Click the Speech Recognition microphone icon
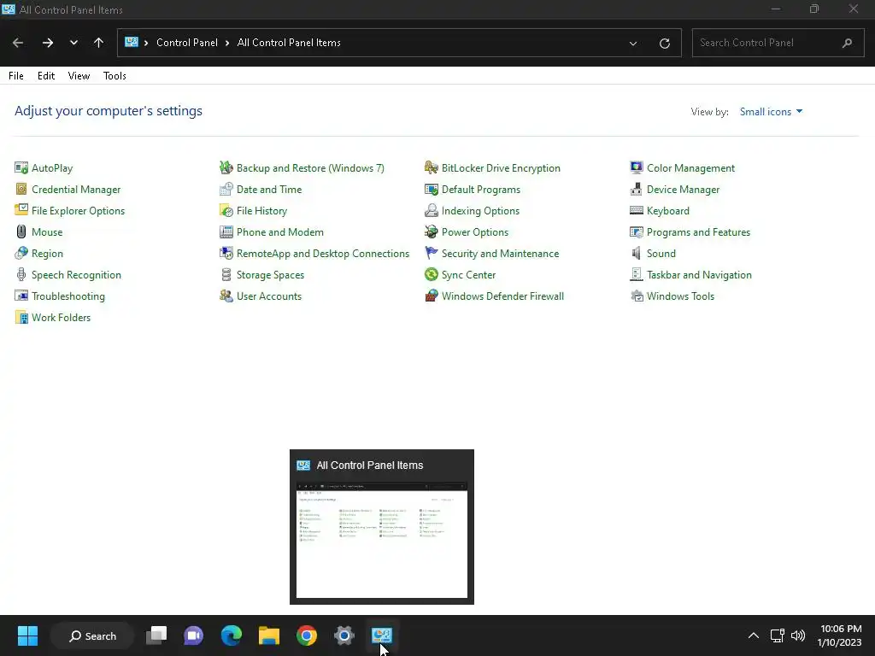The height and width of the screenshot is (656, 875). click(21, 274)
